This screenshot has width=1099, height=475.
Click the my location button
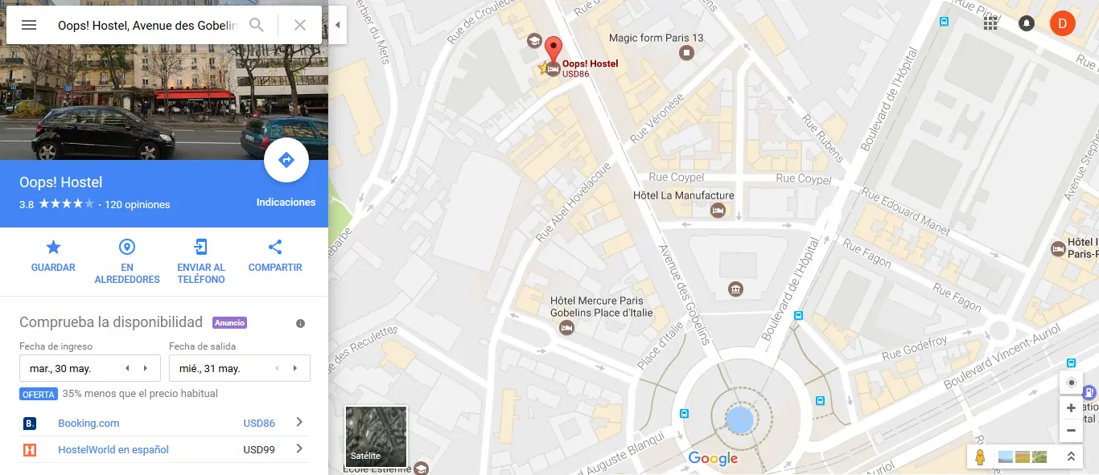click(x=1071, y=383)
